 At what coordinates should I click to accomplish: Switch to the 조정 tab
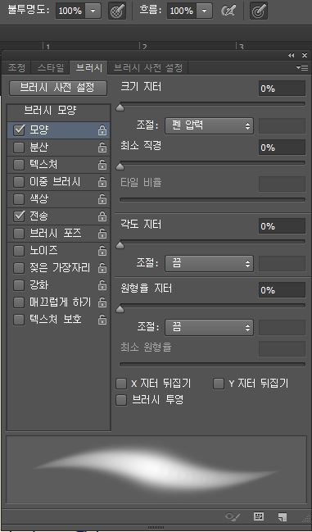[x=17, y=67]
